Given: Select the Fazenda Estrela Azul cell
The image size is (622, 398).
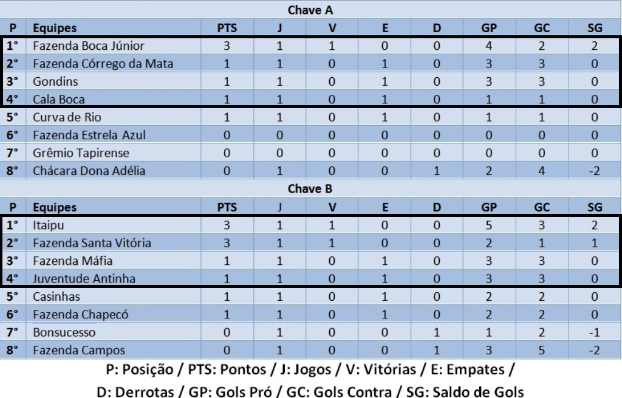Looking at the screenshot, I should click(89, 135).
